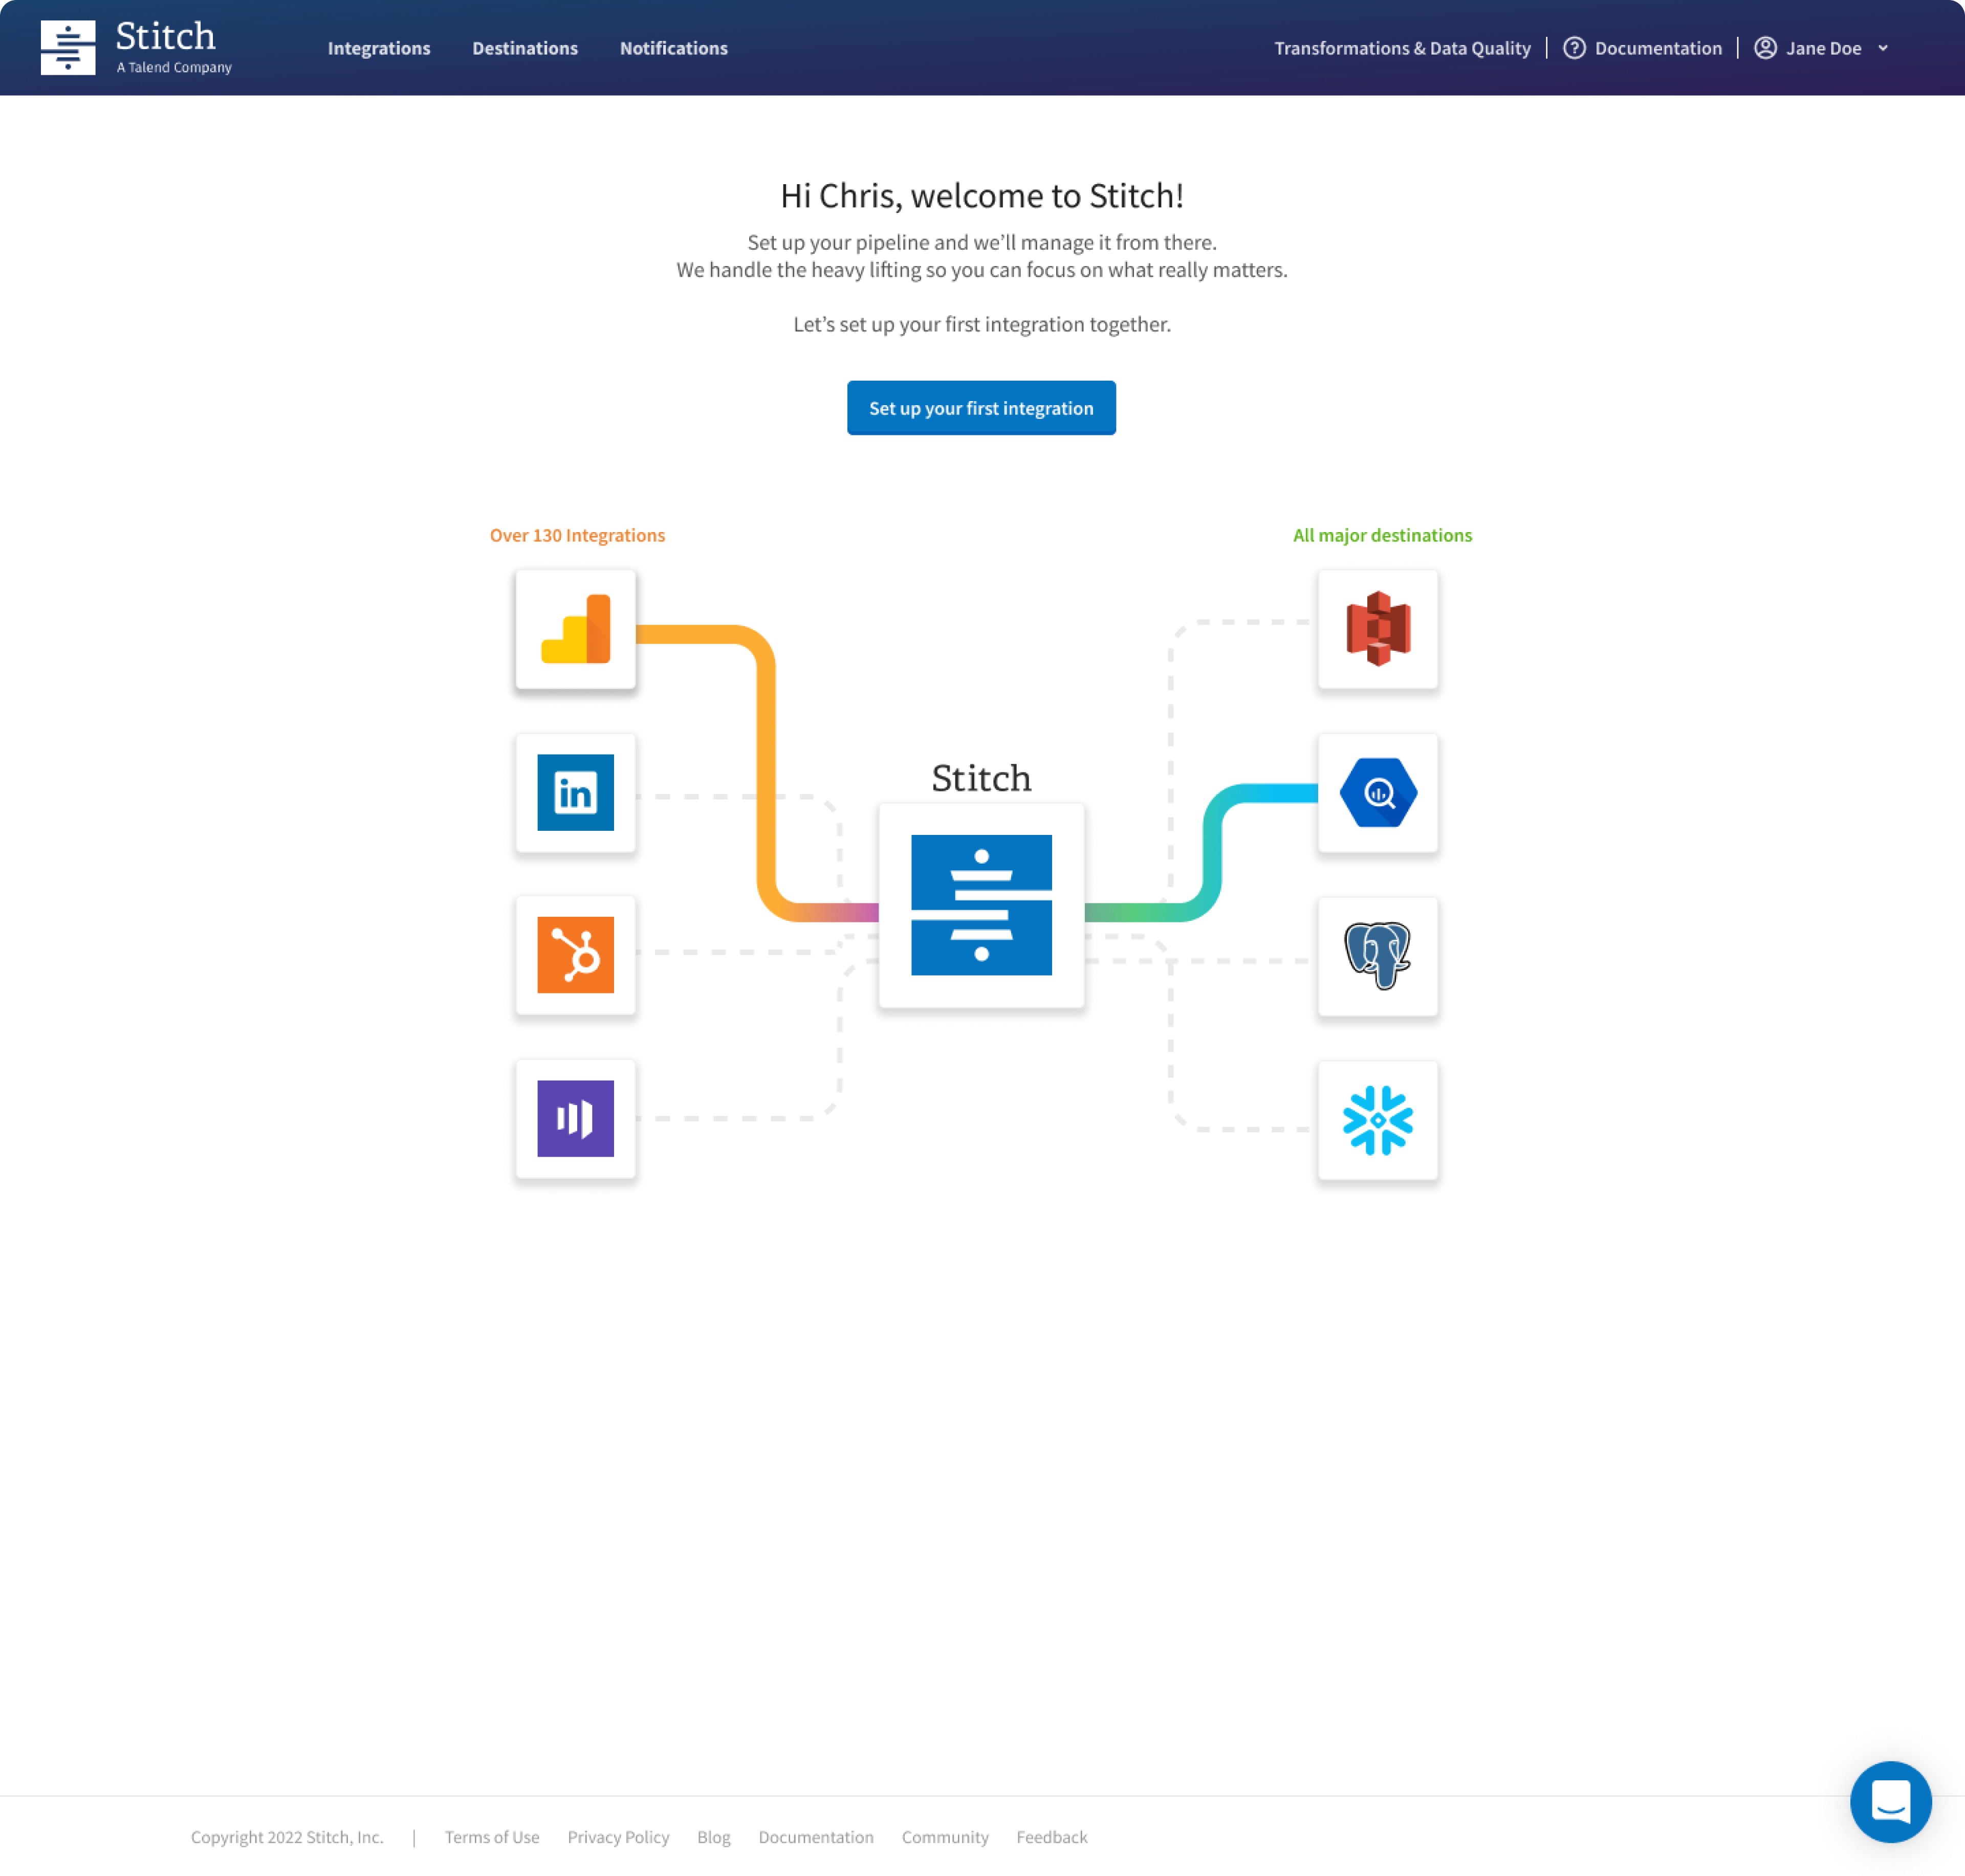Open the Integrations menu item
This screenshot has height=1876, width=1965.
[x=378, y=48]
